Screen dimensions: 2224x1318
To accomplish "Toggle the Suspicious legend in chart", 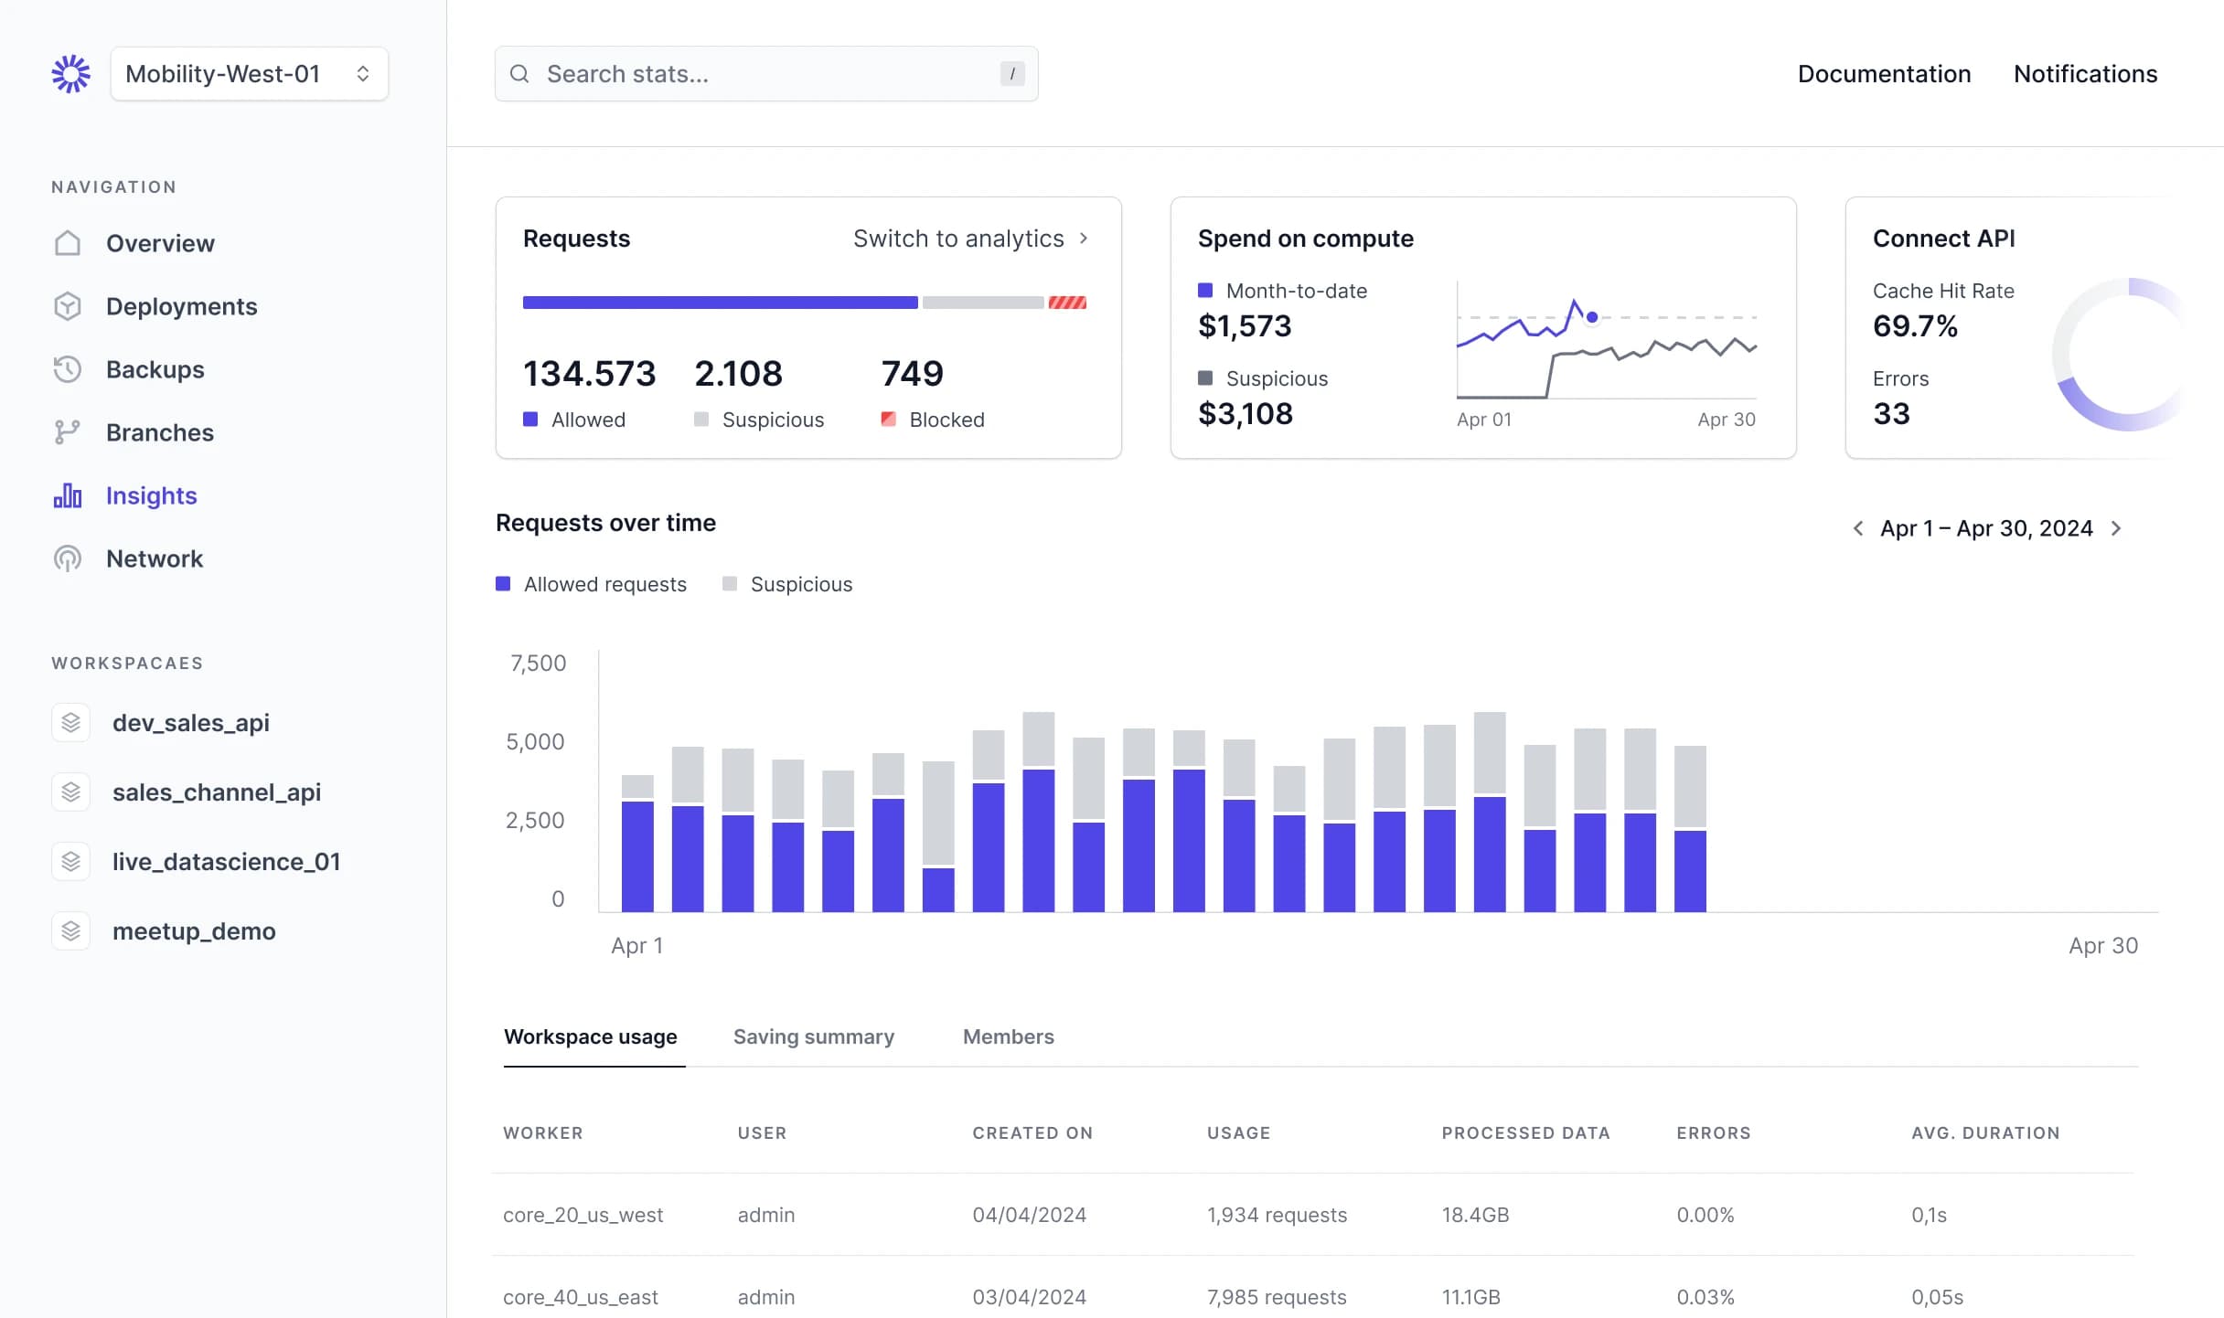I will [787, 583].
